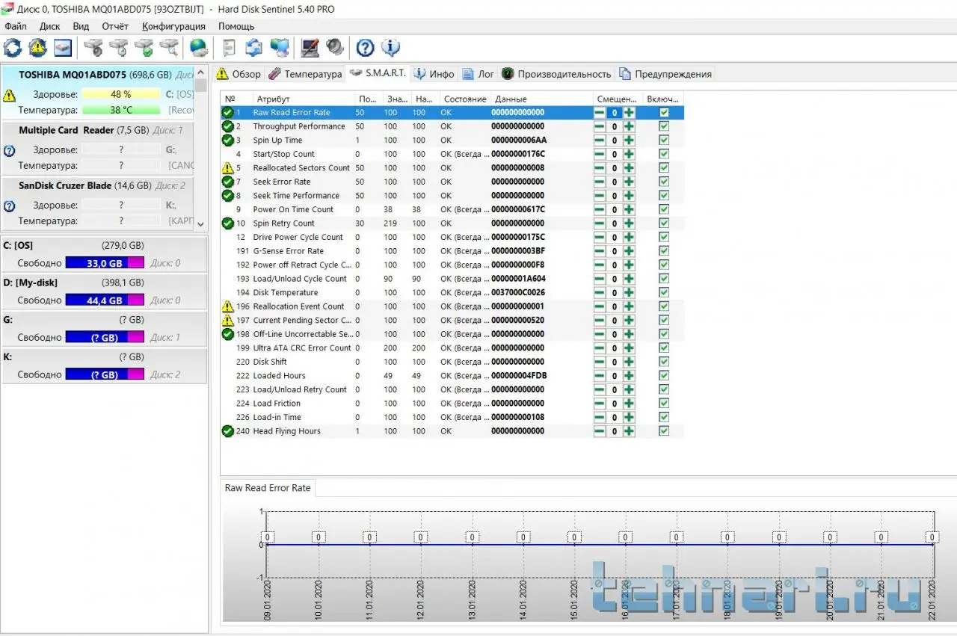The image size is (957, 636).
Task: Decrease offset with minus button for Seek Error Rate
Action: tap(600, 182)
